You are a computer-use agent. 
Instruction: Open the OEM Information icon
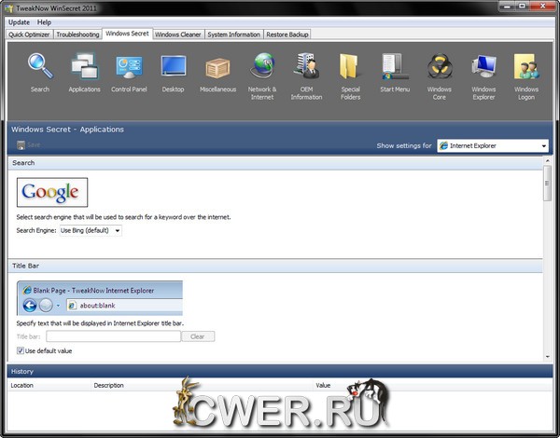click(x=306, y=66)
